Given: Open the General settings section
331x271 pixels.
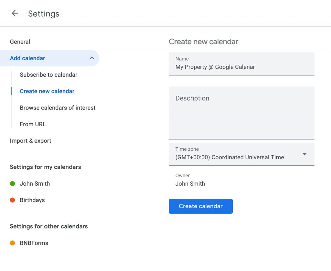Looking at the screenshot, I should (20, 42).
